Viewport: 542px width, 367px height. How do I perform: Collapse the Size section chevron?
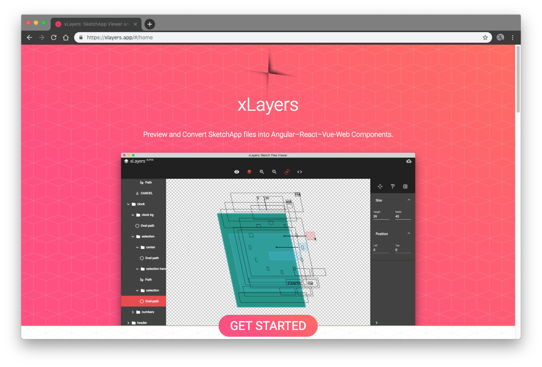[x=409, y=200]
